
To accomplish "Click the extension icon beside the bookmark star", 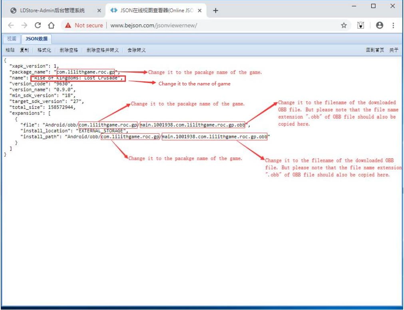I will (x=361, y=26).
